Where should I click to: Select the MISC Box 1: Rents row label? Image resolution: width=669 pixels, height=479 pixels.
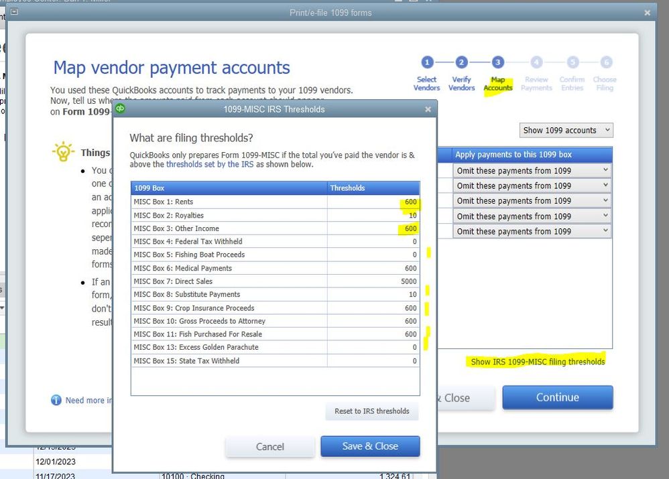coord(164,202)
